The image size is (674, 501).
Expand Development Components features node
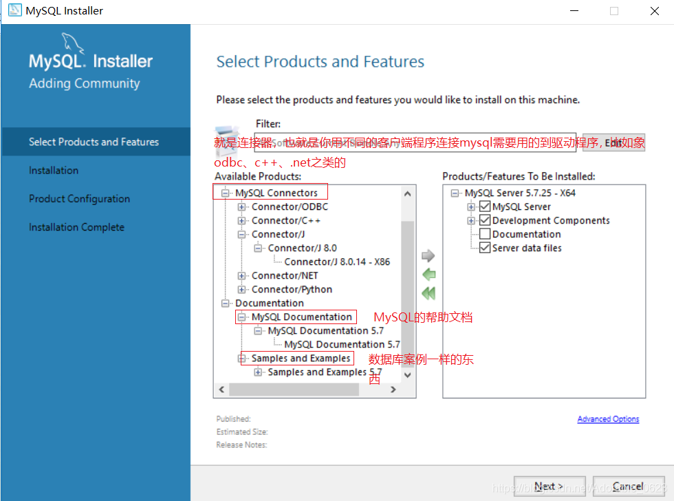[471, 221]
